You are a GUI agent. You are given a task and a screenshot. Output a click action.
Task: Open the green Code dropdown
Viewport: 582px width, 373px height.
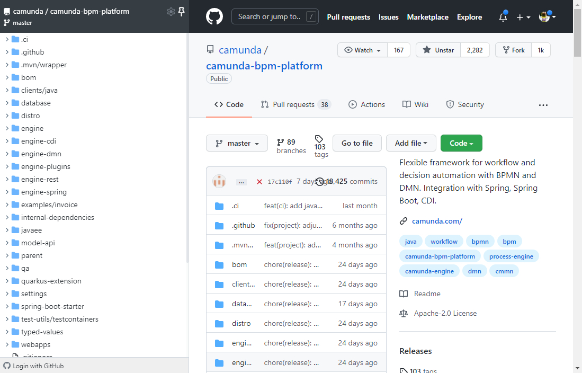[x=461, y=143]
